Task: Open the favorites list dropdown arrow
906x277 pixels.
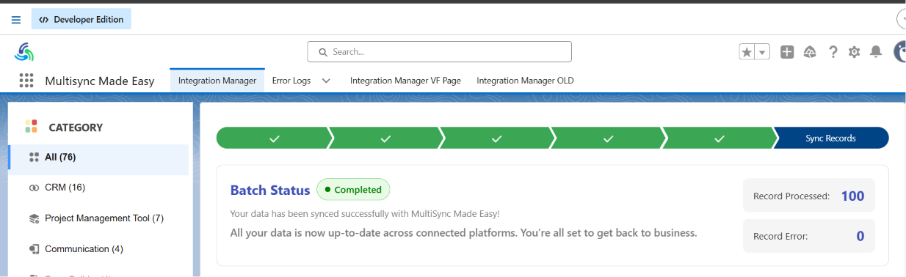Action: [762, 52]
